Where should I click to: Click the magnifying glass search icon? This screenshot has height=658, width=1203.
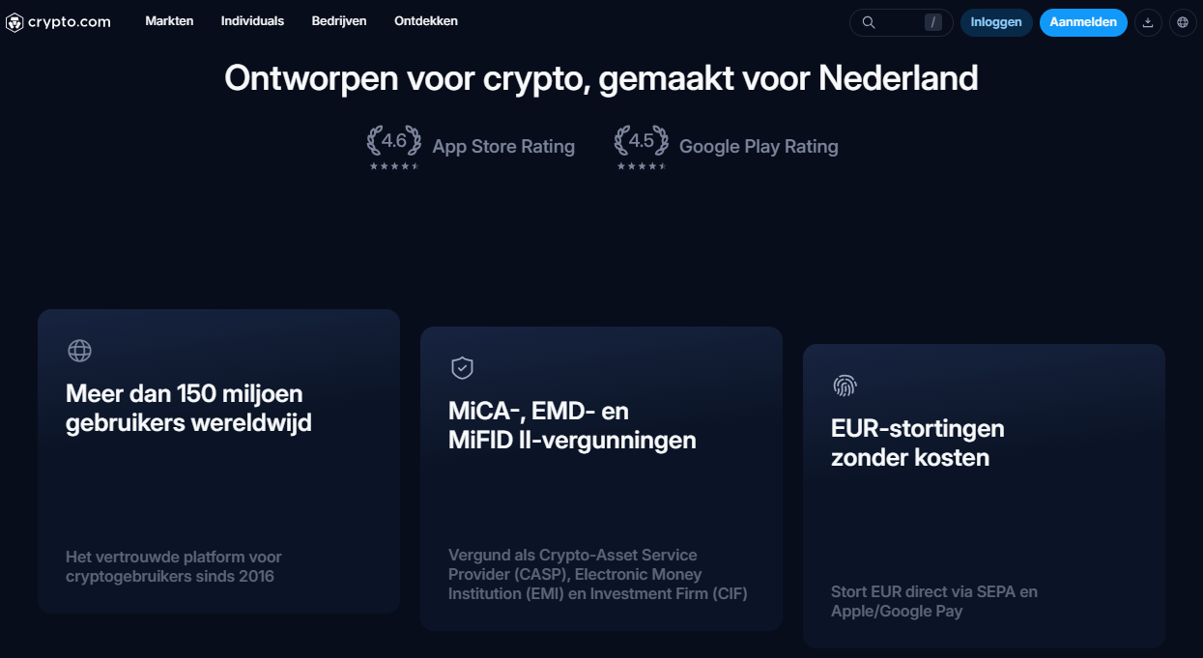[x=868, y=21]
